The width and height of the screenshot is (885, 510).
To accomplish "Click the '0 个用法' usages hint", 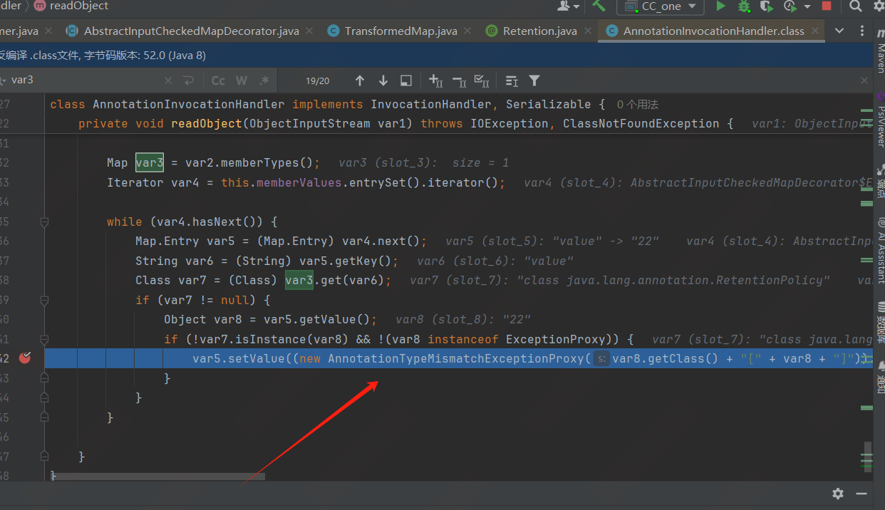I will tap(638, 105).
